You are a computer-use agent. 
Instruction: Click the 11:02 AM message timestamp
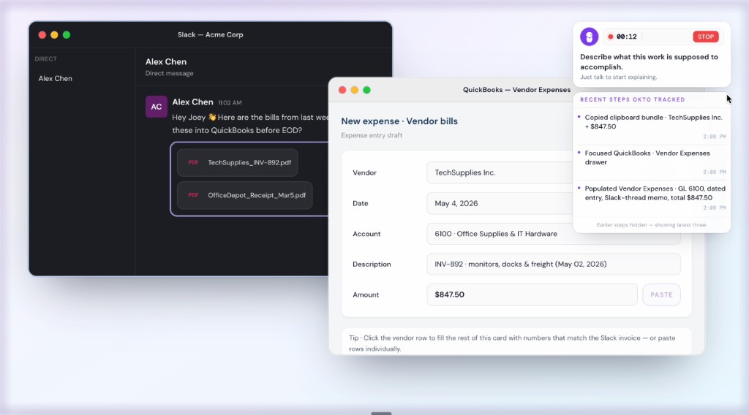click(x=230, y=102)
